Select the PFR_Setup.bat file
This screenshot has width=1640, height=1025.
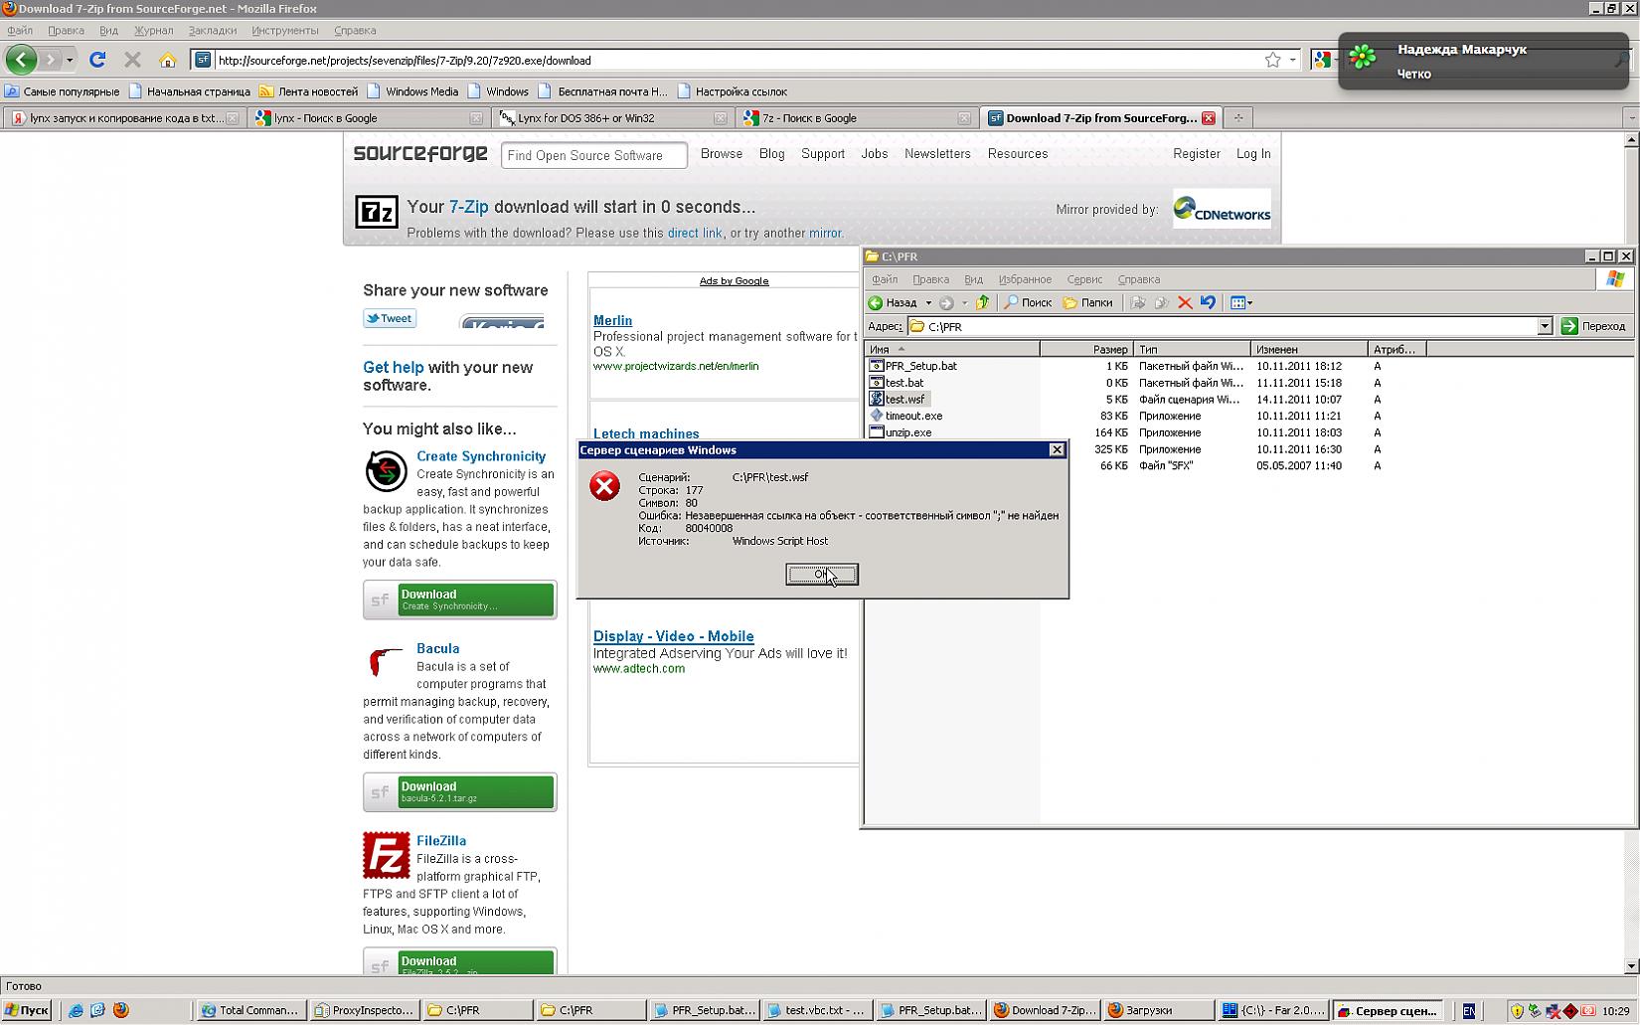pyautogui.click(x=912, y=366)
